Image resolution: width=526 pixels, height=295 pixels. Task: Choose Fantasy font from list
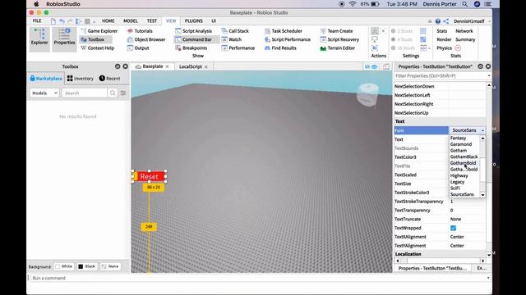coord(459,138)
